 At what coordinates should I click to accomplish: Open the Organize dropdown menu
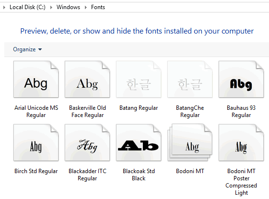pos(27,49)
